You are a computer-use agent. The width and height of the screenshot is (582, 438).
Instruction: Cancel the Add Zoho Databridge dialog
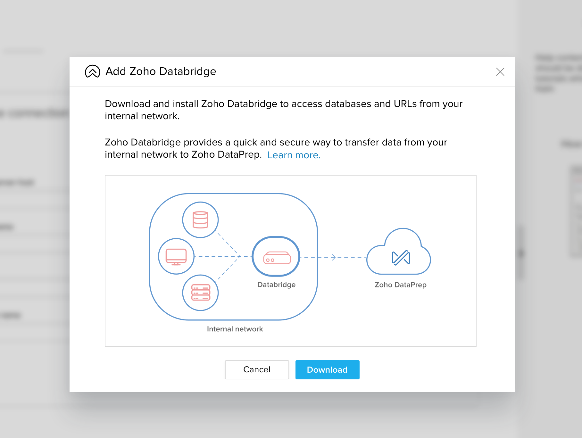click(x=257, y=369)
